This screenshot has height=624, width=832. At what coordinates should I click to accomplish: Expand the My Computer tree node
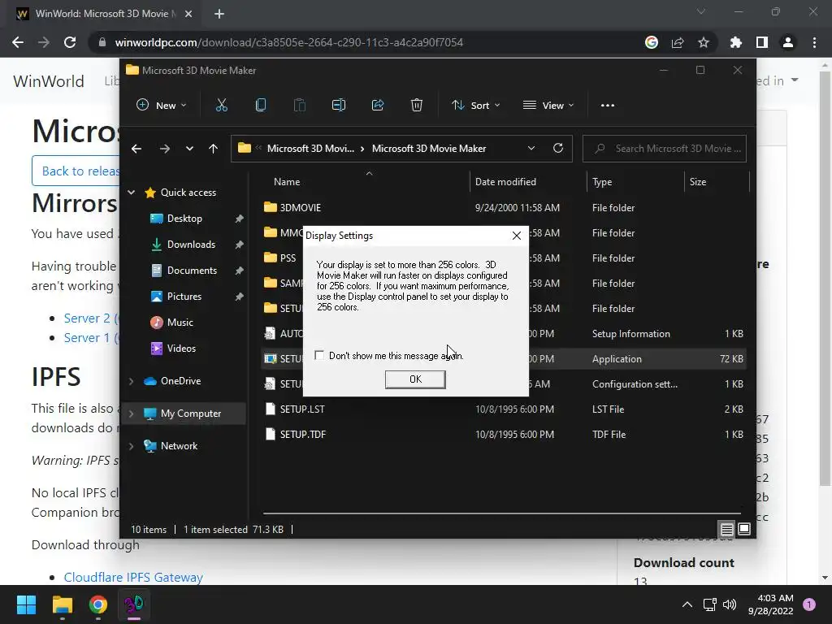pos(131,414)
